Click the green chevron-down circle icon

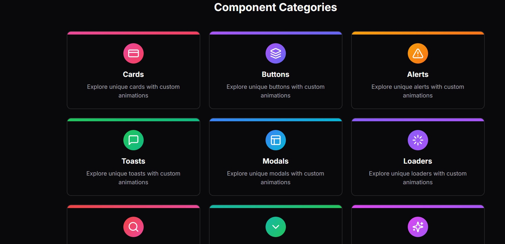tap(276, 227)
